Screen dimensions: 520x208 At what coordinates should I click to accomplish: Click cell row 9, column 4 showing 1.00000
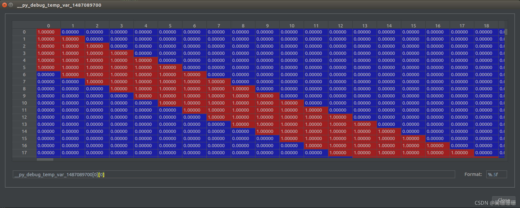[x=146, y=96]
